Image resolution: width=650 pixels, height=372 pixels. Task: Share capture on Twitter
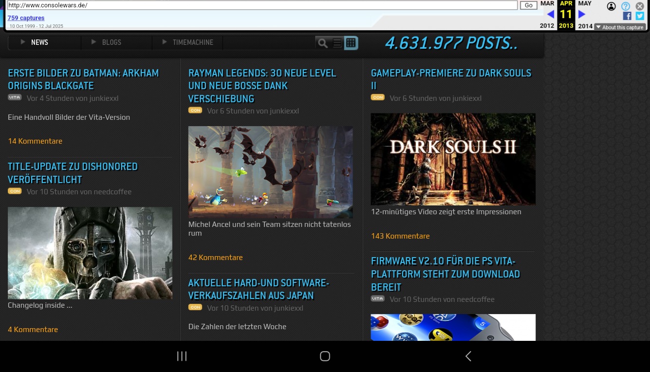point(640,16)
